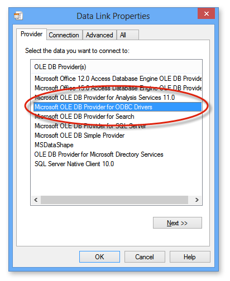Select SQL Server Native Client 10.0

click(x=118, y=164)
